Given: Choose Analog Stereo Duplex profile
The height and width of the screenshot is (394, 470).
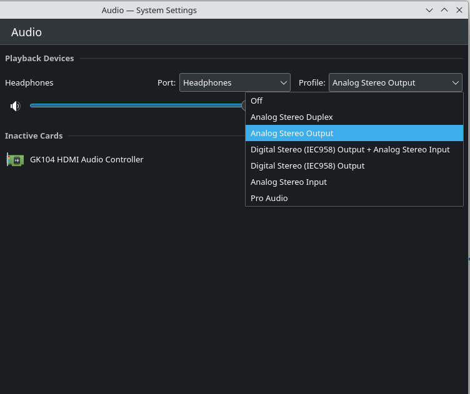Looking at the screenshot, I should 354,117.
